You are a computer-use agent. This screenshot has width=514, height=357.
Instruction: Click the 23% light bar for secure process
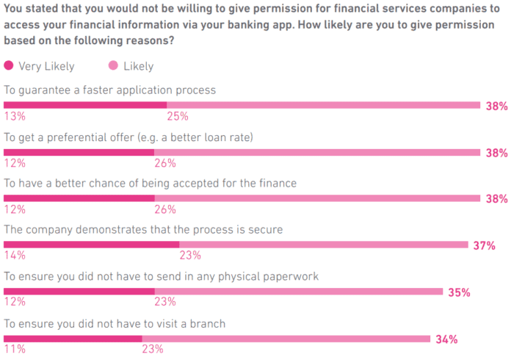pos(324,245)
